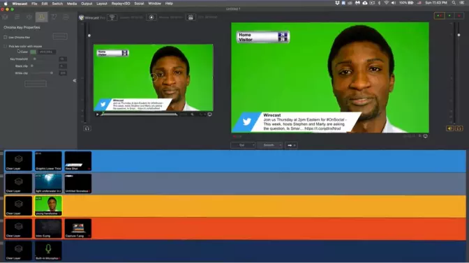The image size is (469, 263).
Task: Click the broadcast stream button next to Wirecast Pro
Action: 112,17
